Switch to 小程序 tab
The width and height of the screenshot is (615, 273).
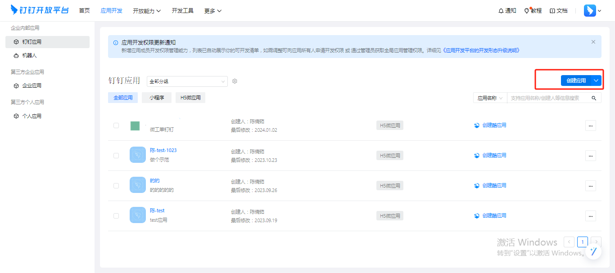(x=157, y=98)
